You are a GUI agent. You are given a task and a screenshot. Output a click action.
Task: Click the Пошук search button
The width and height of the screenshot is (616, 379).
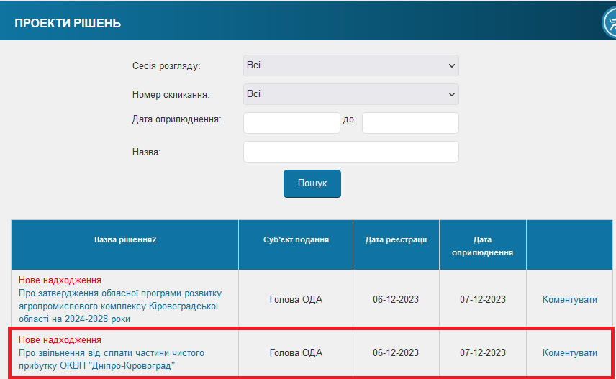[x=312, y=183]
